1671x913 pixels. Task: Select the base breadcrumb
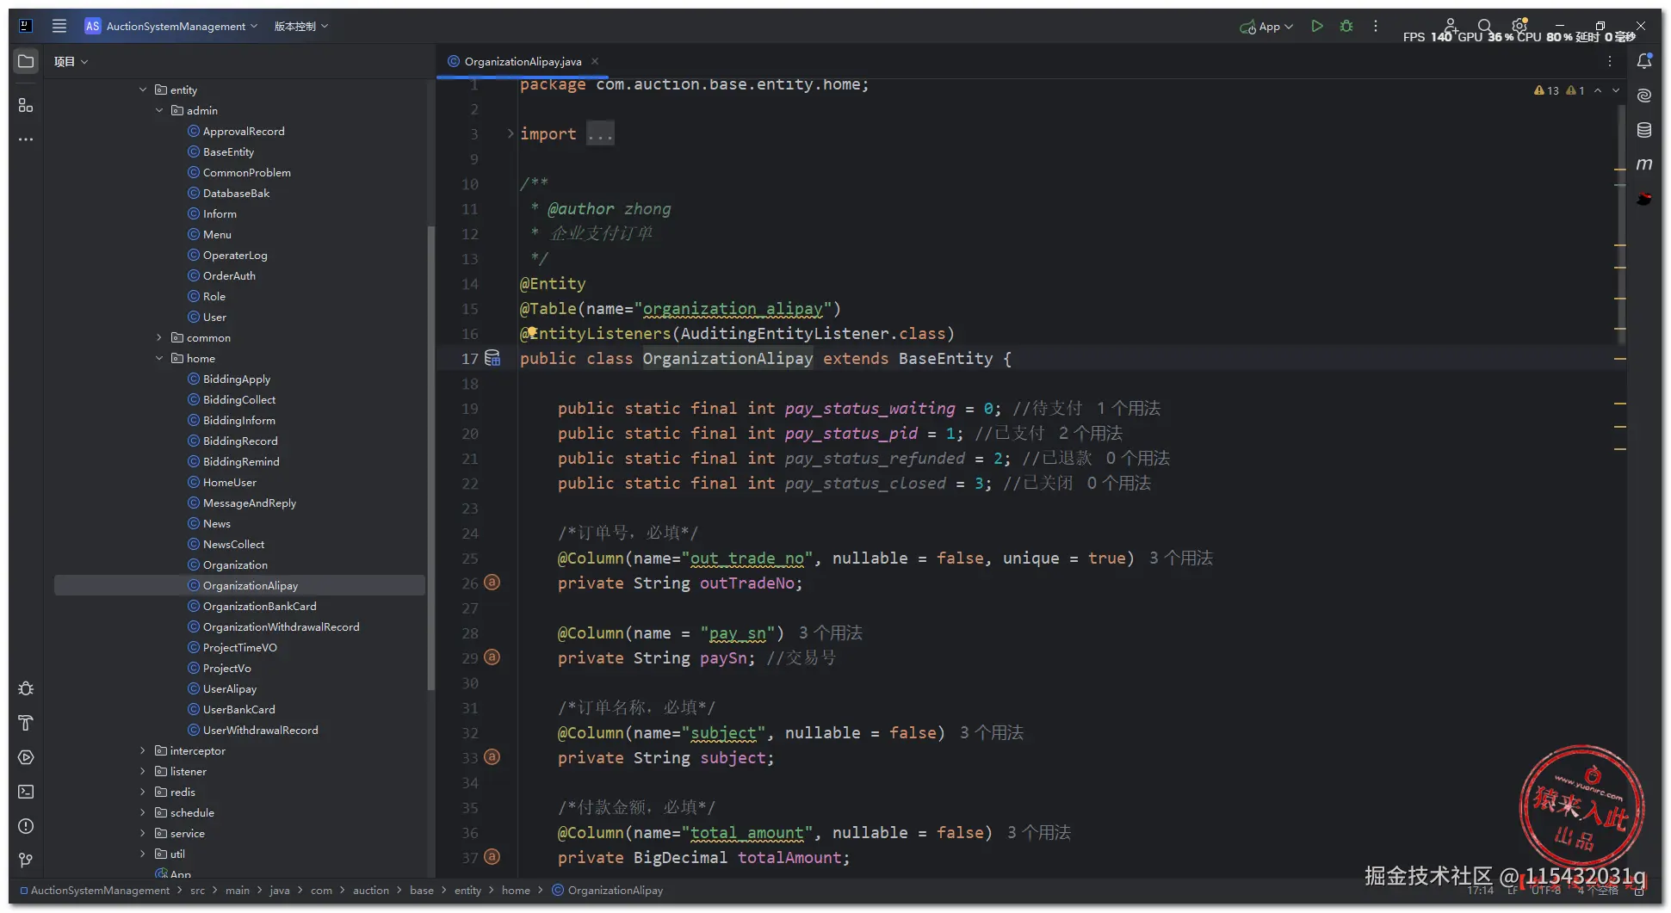422,890
